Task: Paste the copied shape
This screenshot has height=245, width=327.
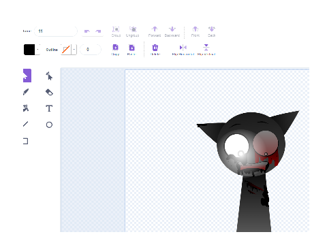Action: (x=131, y=50)
